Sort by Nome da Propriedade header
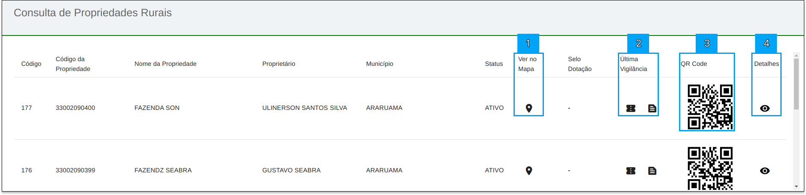This screenshot has width=806, height=195. 165,64
